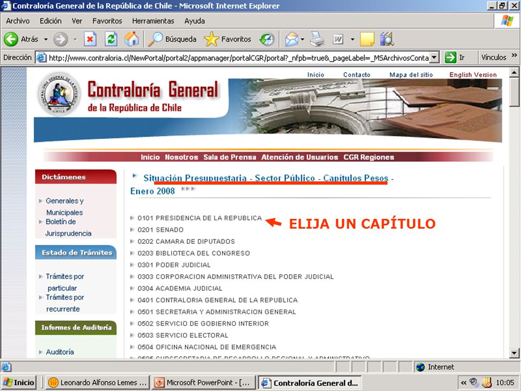Click the Atrás back arrow button
Image resolution: width=521 pixels, height=391 pixels.
(11, 39)
